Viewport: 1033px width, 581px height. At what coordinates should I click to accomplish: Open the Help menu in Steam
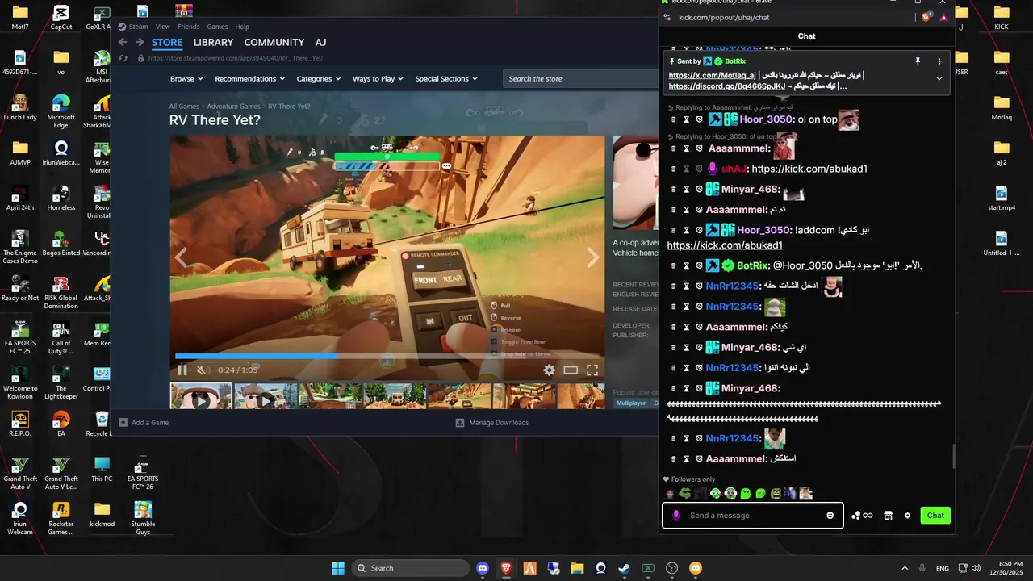coord(242,27)
